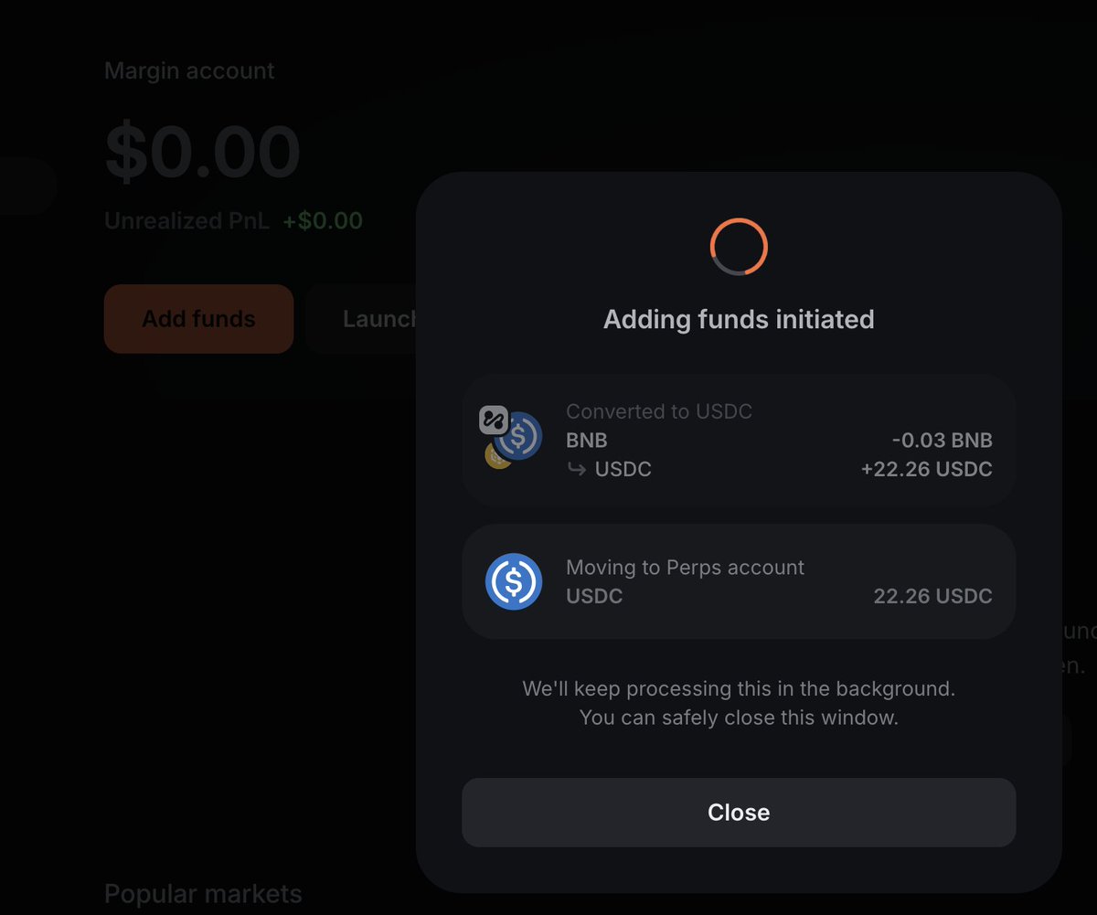Select the Moving to Perps account label

pyautogui.click(x=685, y=567)
